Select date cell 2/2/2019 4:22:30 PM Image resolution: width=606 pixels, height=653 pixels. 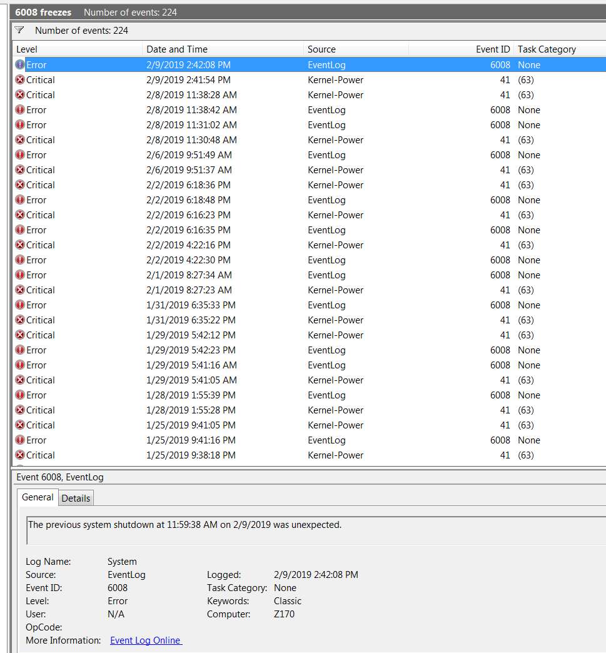tap(188, 260)
